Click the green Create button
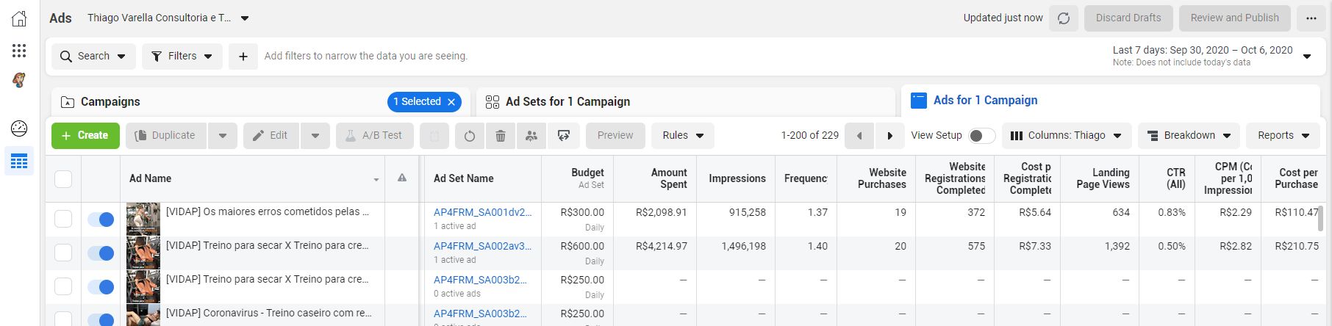Screen dimensions: 1332x326 [85, 136]
